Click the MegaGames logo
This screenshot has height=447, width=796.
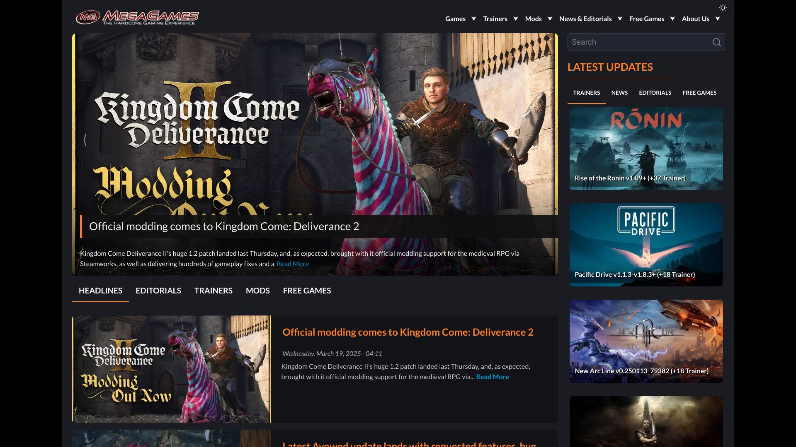click(137, 17)
